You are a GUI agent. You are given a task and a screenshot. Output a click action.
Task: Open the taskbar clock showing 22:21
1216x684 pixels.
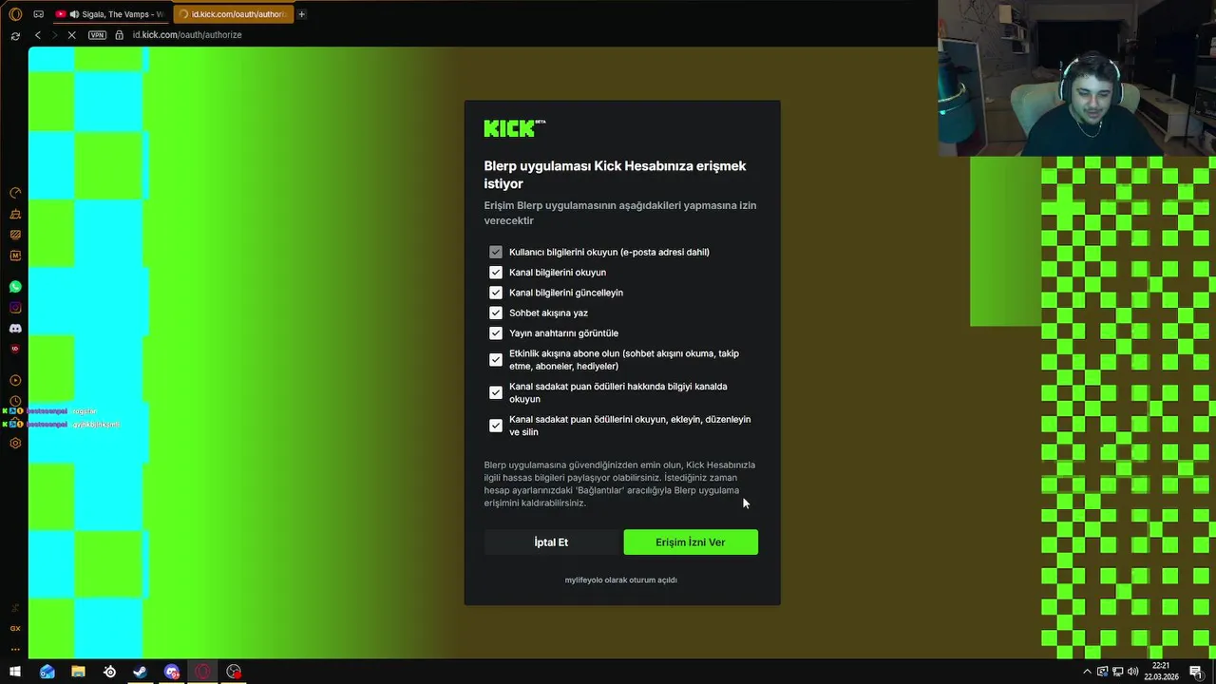pos(1161,672)
